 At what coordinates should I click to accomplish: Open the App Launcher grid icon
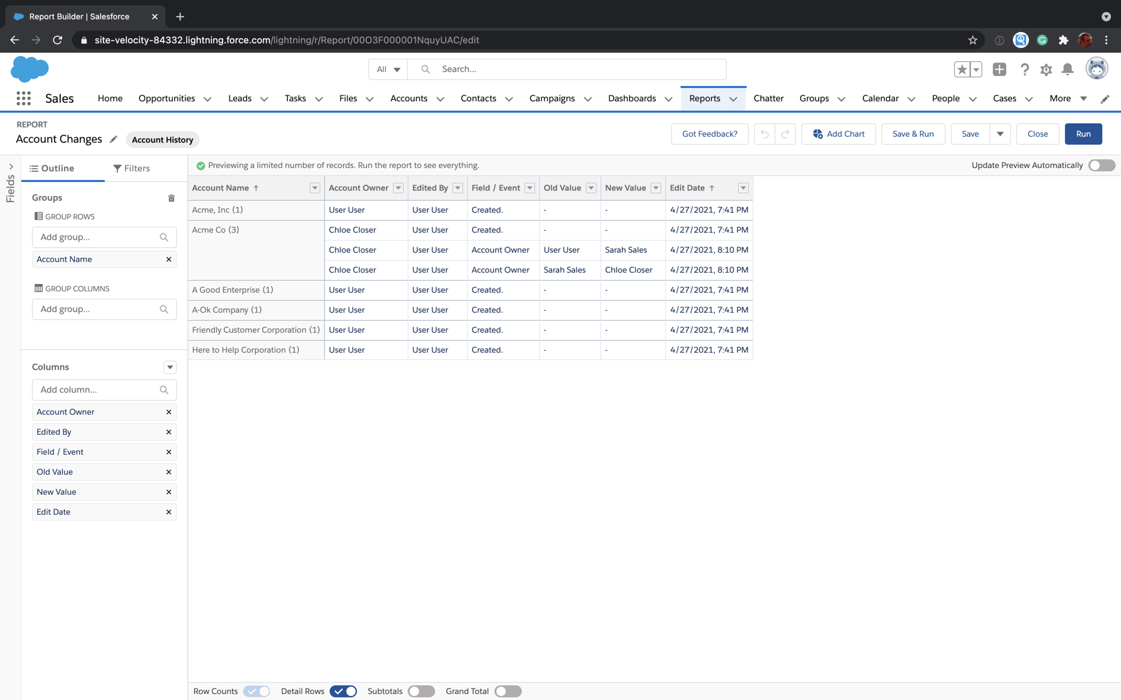pos(23,97)
